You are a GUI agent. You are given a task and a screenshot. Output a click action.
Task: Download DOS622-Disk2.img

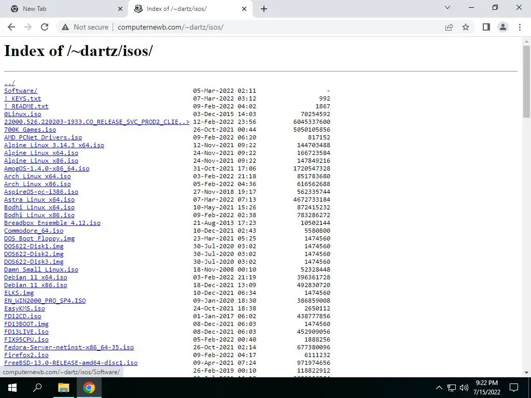pos(34,254)
